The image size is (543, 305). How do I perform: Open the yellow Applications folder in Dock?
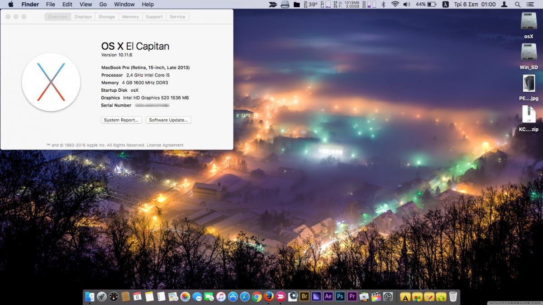[405, 297]
